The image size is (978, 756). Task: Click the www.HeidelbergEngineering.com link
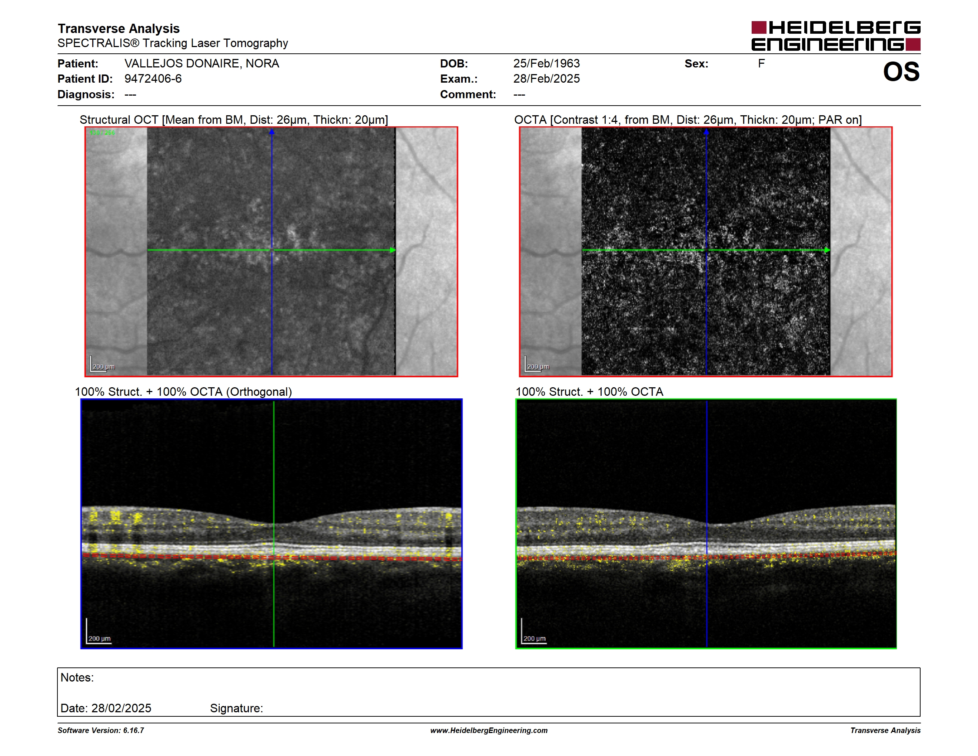[x=489, y=730]
